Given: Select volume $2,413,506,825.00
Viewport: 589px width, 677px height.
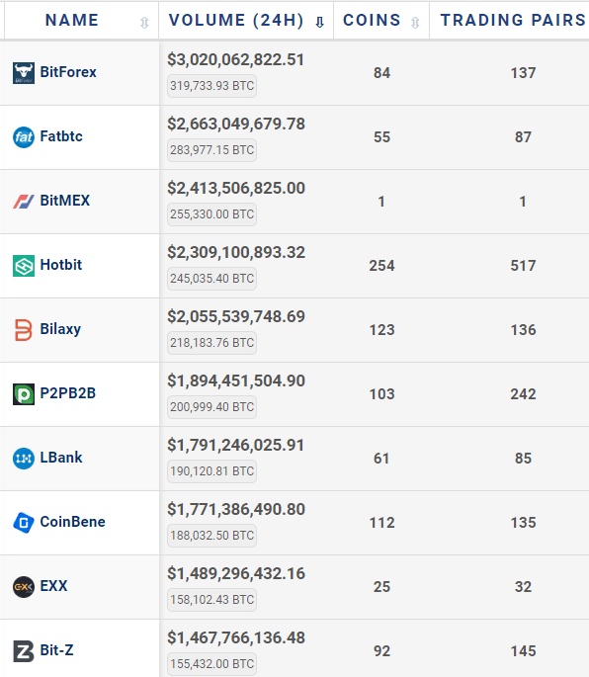Looking at the screenshot, I should (x=236, y=189).
